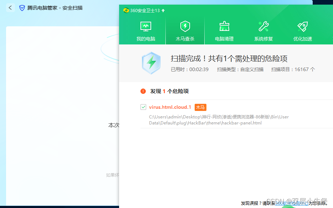This screenshot has width=333, height=208.
Task: Open the 系统修复 tab
Action: (263, 31)
